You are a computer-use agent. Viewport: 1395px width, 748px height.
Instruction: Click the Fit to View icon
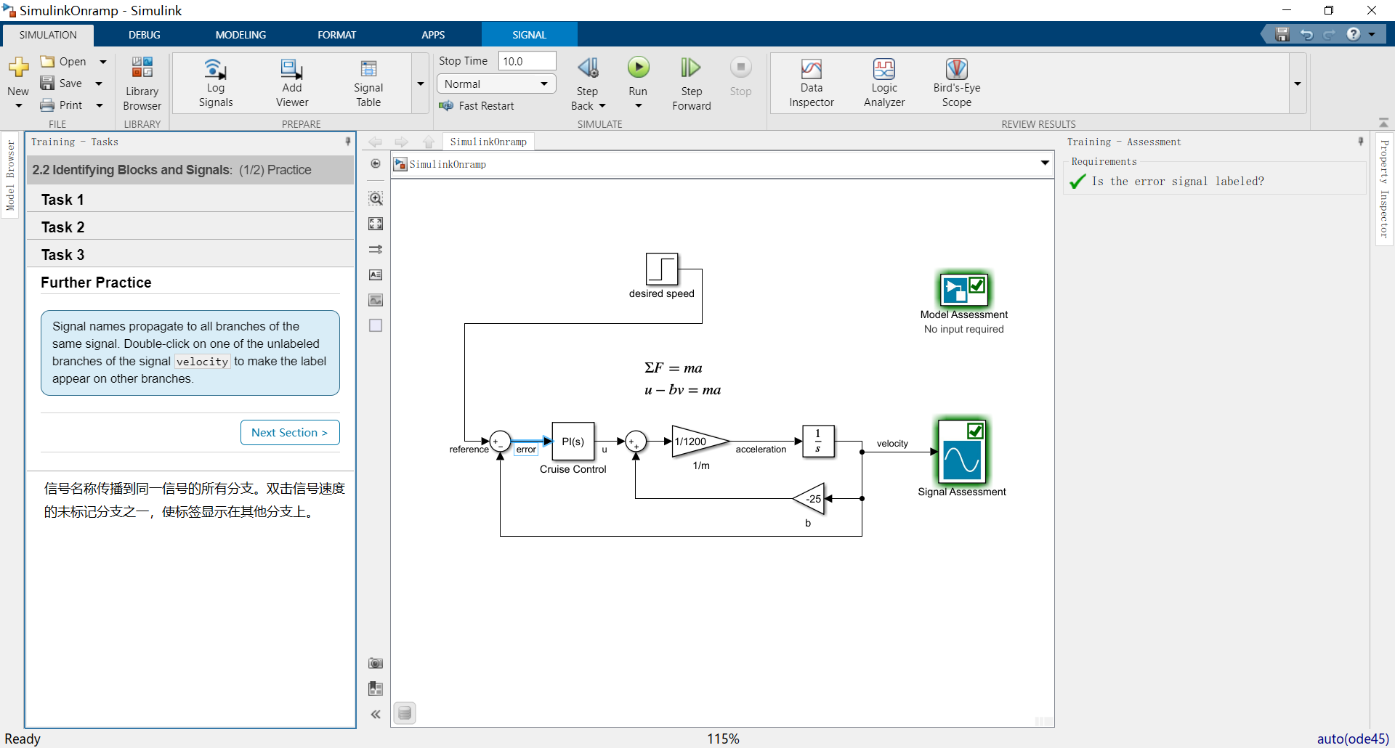(376, 224)
